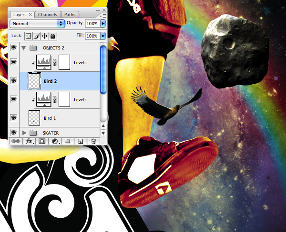
Task: Create a new group
Action: (x=68, y=141)
